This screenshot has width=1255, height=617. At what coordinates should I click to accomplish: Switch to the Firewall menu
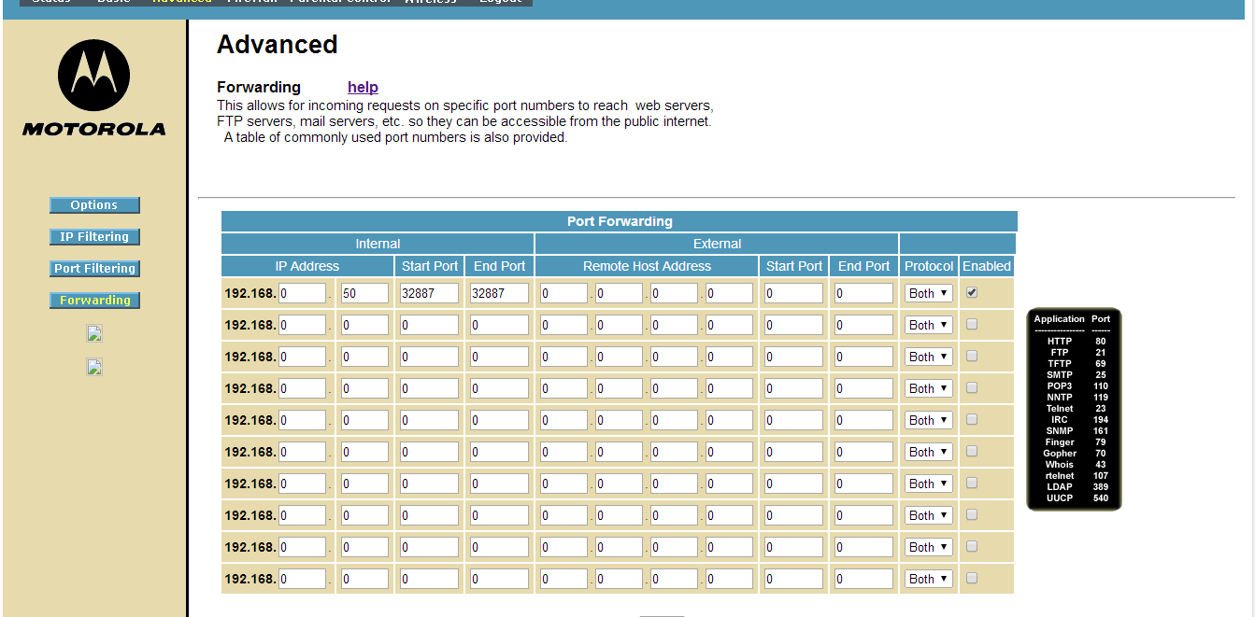(x=251, y=2)
